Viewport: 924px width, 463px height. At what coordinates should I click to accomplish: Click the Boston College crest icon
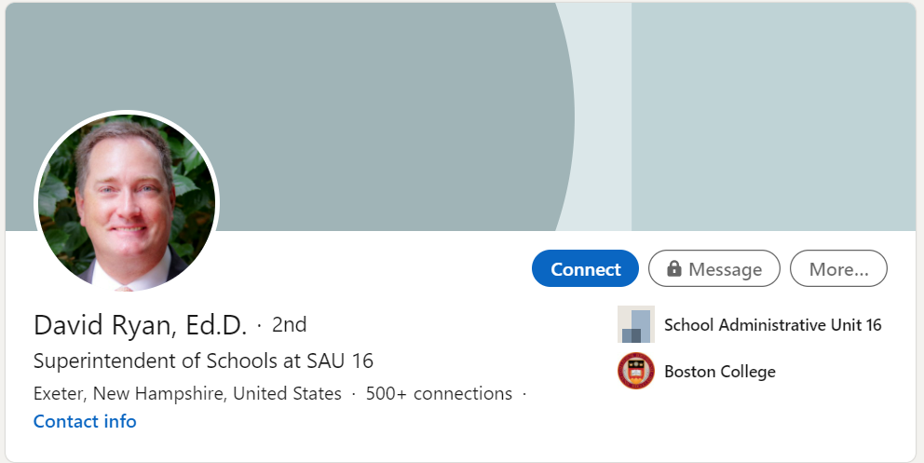click(636, 371)
